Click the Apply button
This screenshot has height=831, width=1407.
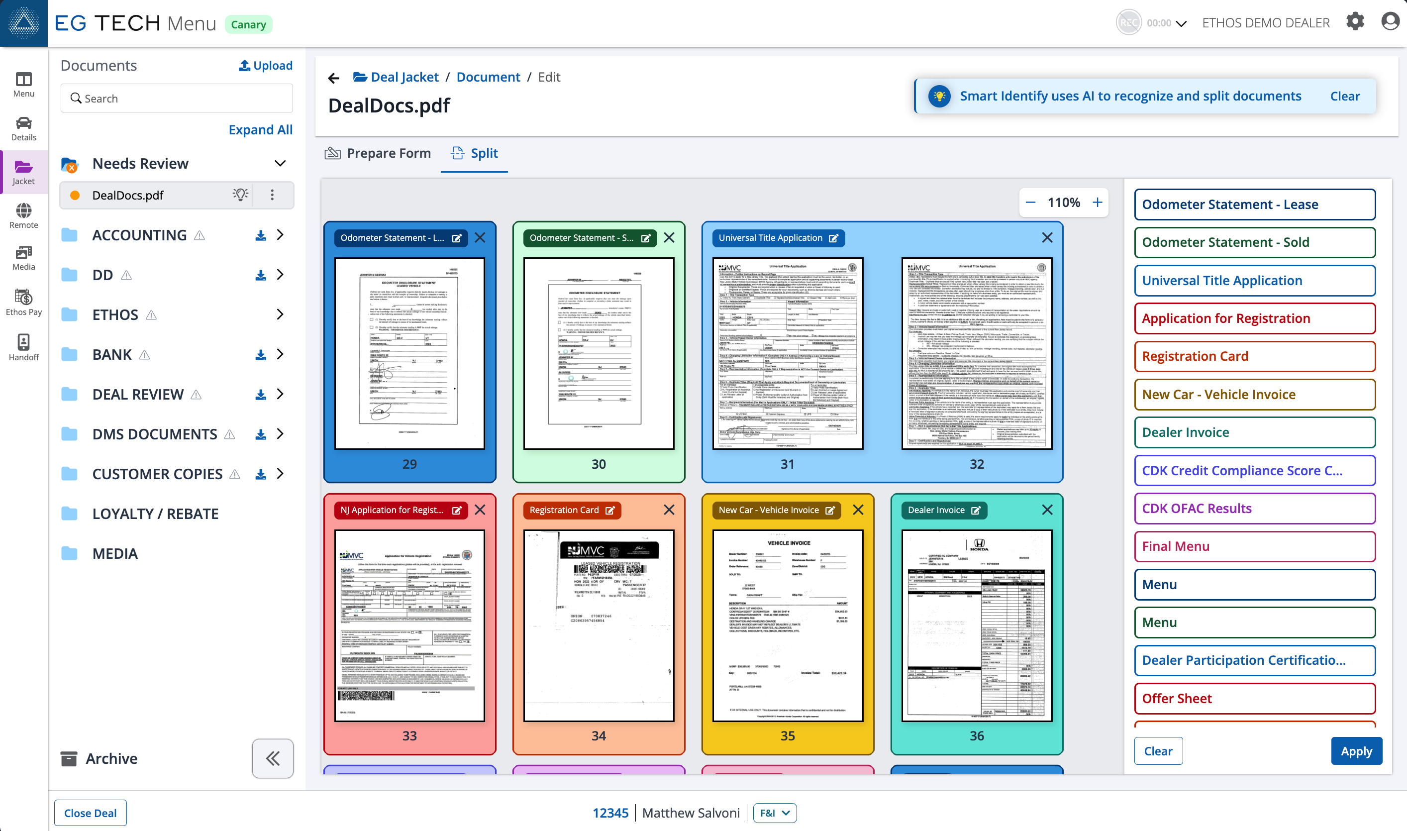tap(1356, 751)
